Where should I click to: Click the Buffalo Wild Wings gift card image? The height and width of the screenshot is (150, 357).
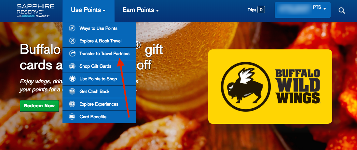[x=270, y=86]
